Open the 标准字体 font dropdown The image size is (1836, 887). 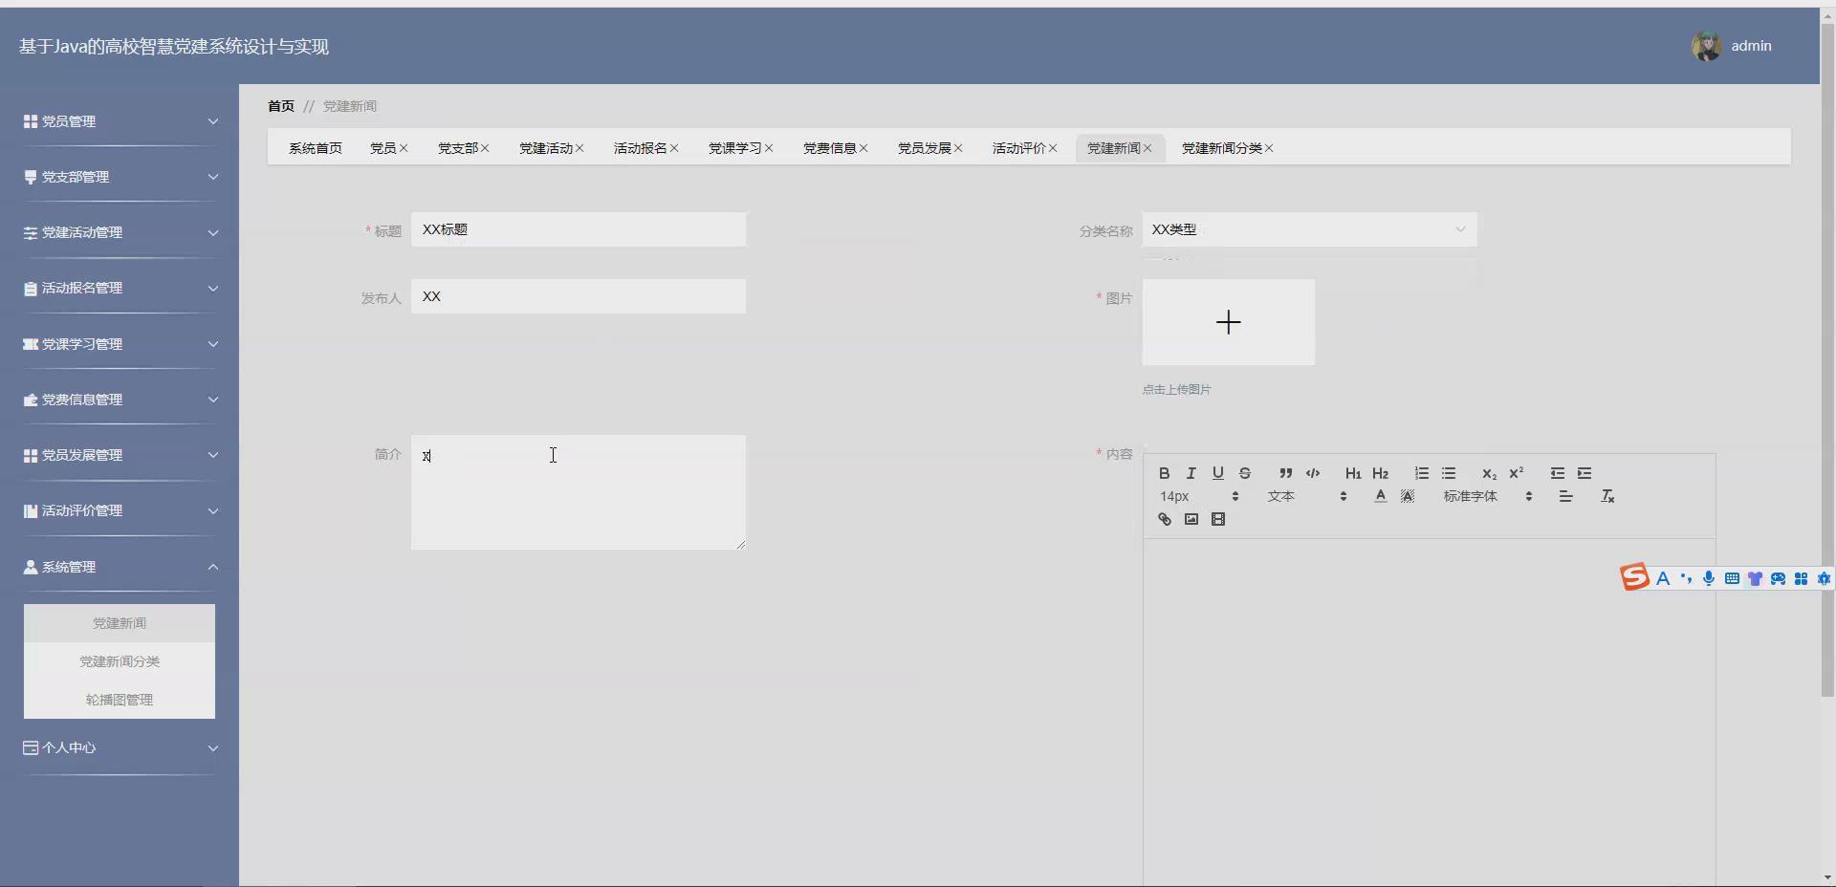[x=1487, y=496]
